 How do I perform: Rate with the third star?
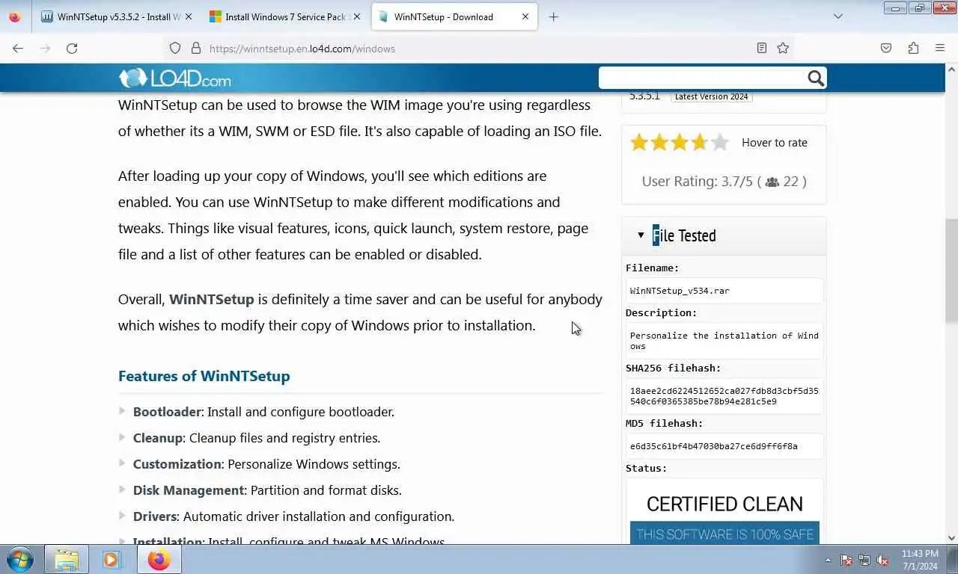(680, 142)
